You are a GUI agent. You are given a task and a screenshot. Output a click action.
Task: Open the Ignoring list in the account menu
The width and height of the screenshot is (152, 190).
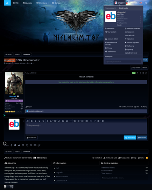coord(129,50)
